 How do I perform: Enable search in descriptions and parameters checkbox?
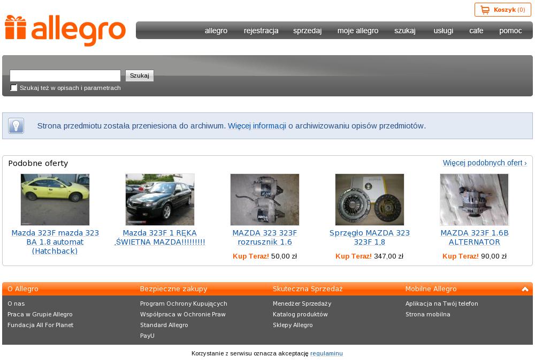(x=14, y=88)
